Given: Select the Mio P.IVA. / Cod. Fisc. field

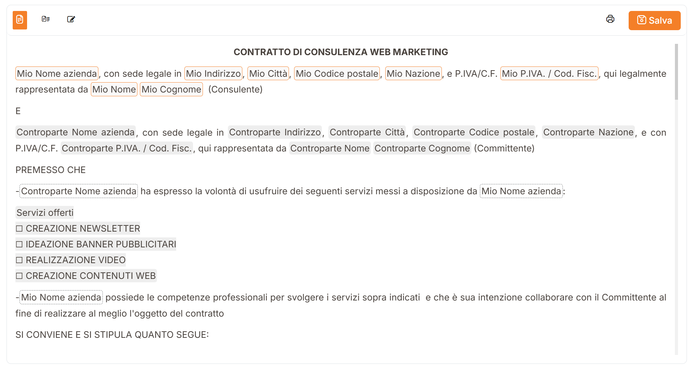Looking at the screenshot, I should (549, 73).
